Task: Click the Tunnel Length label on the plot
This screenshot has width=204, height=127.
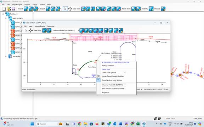Action: click(x=92, y=67)
